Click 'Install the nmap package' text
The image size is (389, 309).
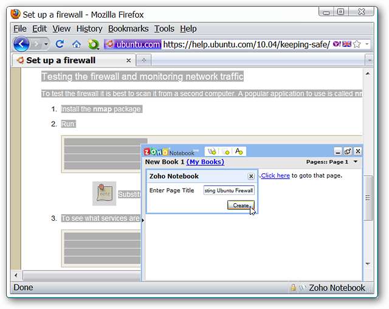pos(102,109)
